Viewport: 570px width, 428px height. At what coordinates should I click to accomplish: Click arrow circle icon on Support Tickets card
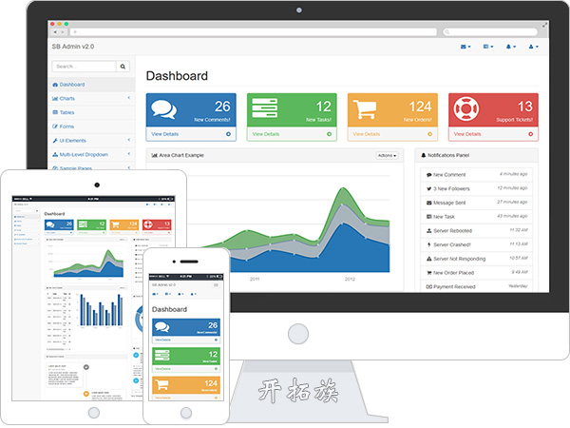coord(531,134)
